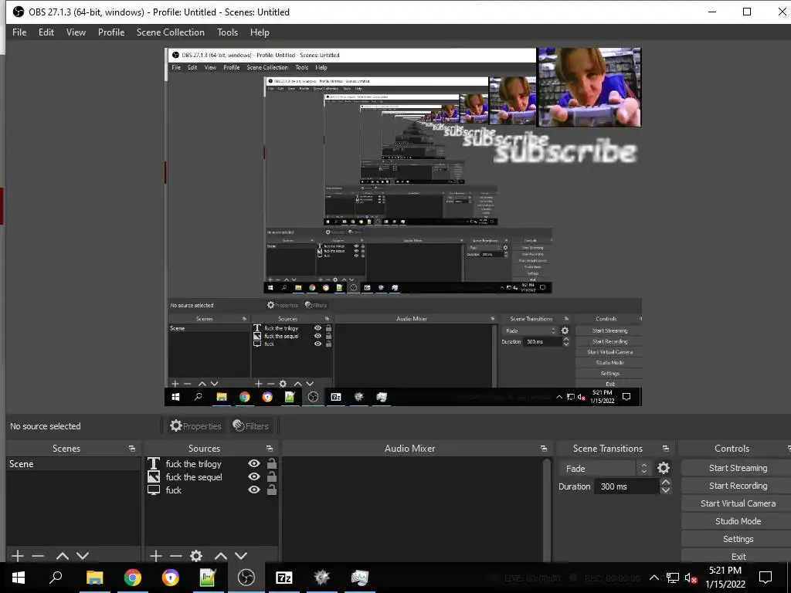Undock the Sources panel

pyautogui.click(x=270, y=449)
